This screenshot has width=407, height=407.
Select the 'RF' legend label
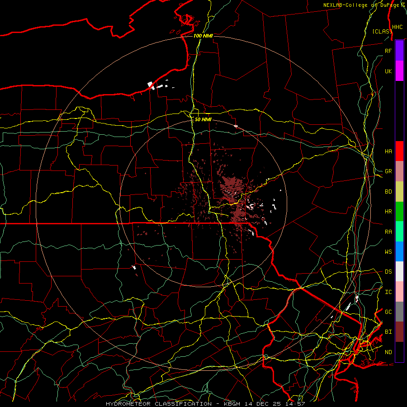(x=388, y=51)
